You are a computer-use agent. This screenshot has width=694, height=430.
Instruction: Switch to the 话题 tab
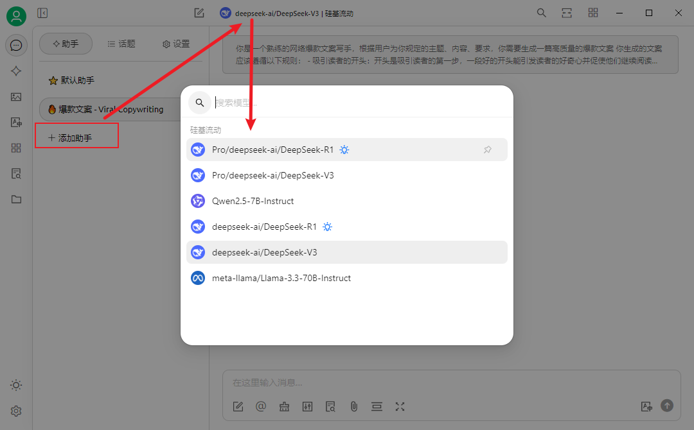[x=121, y=44]
